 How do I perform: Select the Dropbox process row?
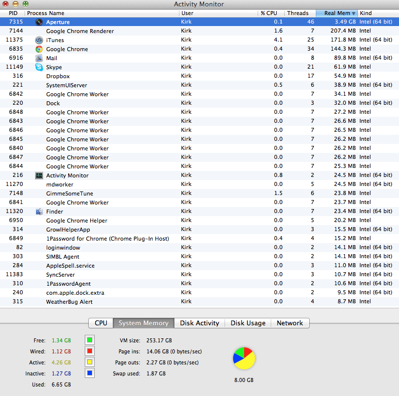click(199, 76)
